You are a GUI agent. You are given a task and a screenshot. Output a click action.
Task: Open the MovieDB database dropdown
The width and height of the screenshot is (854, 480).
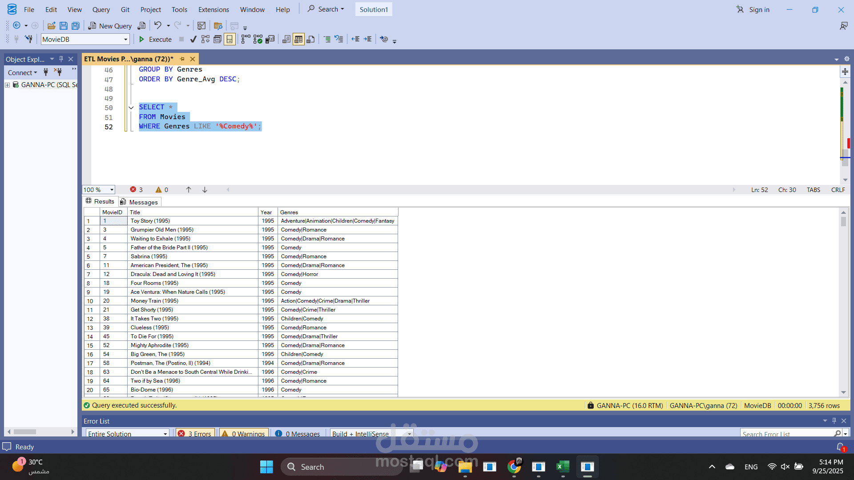tap(125, 40)
